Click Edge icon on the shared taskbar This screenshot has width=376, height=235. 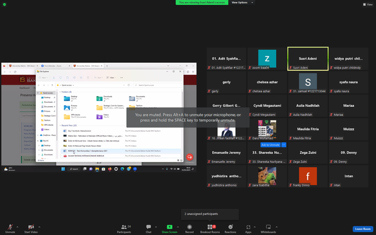click(122, 169)
